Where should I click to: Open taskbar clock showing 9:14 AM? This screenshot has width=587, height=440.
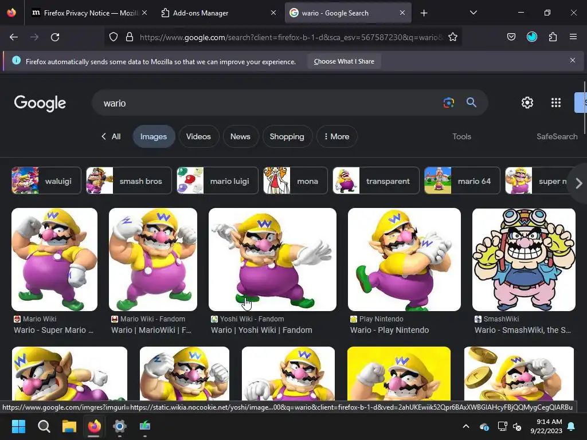point(546,426)
